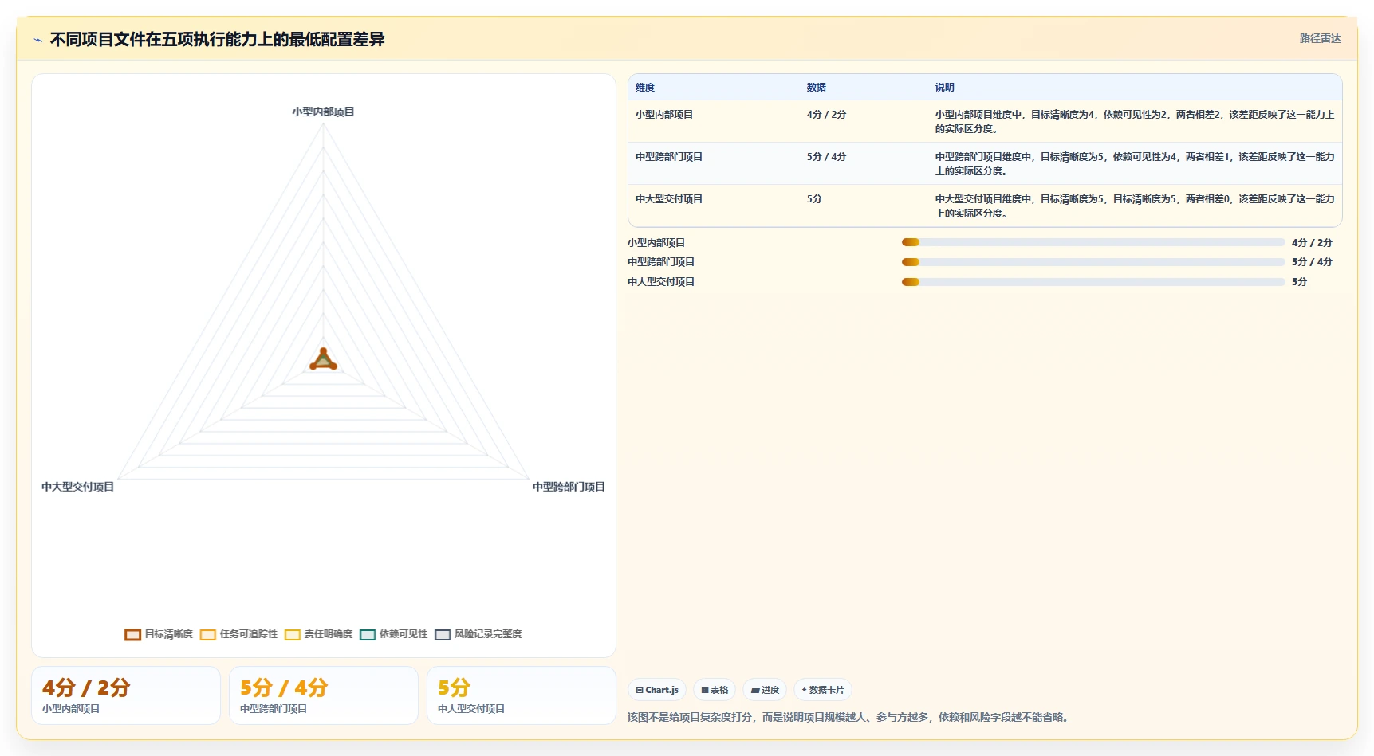The width and height of the screenshot is (1374, 756).
Task: Click the 维度 table column header
Action: 645,88
